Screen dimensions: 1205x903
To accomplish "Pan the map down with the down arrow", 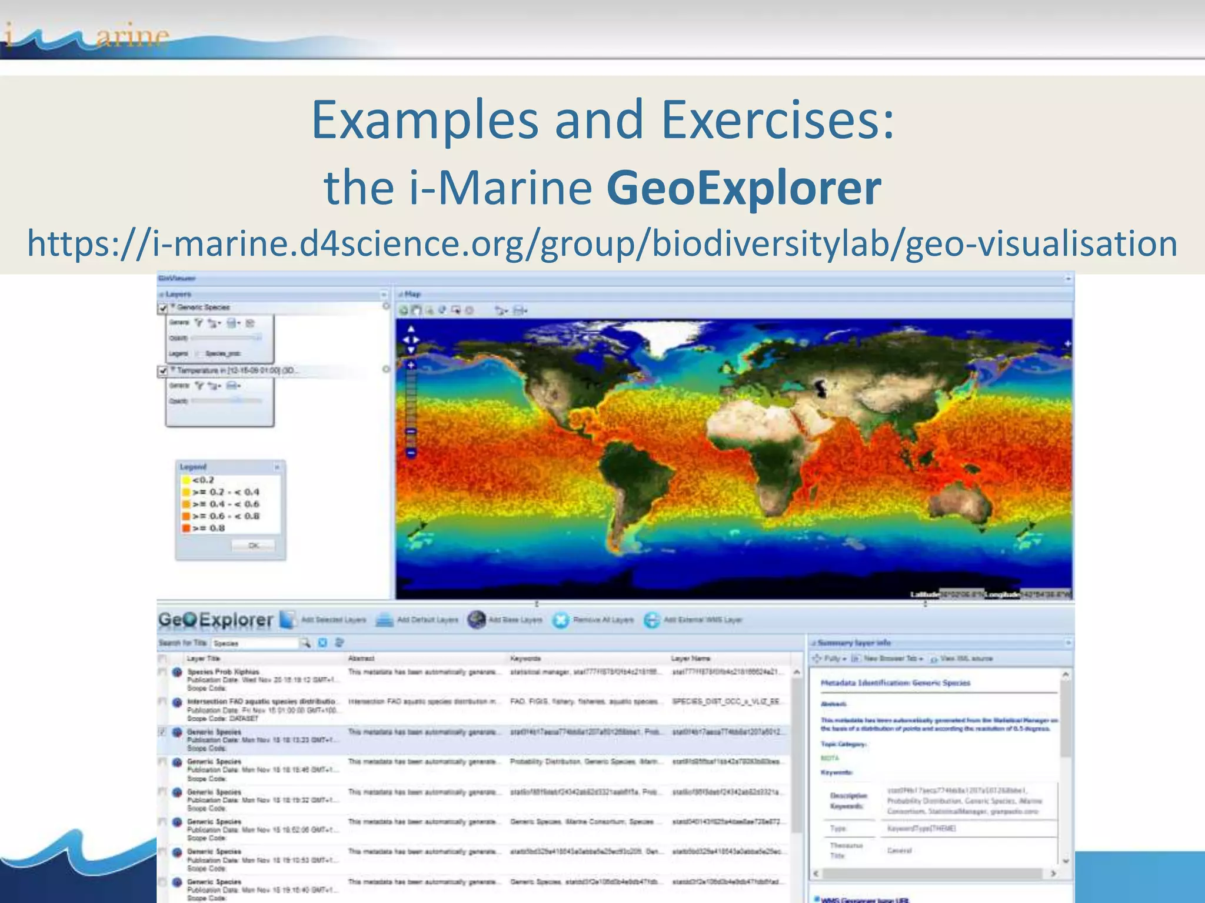I will click(x=411, y=350).
